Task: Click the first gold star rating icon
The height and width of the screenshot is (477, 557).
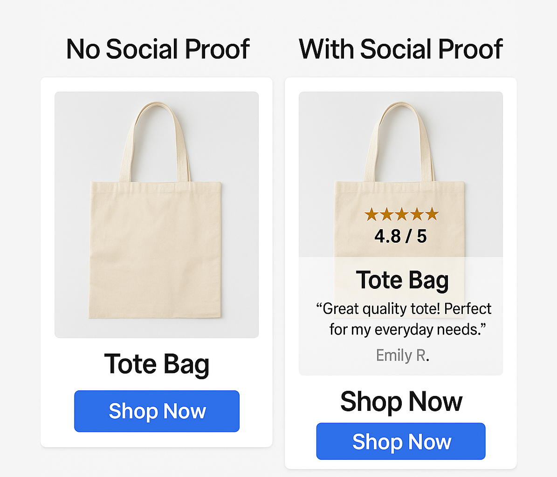Action: tap(372, 214)
